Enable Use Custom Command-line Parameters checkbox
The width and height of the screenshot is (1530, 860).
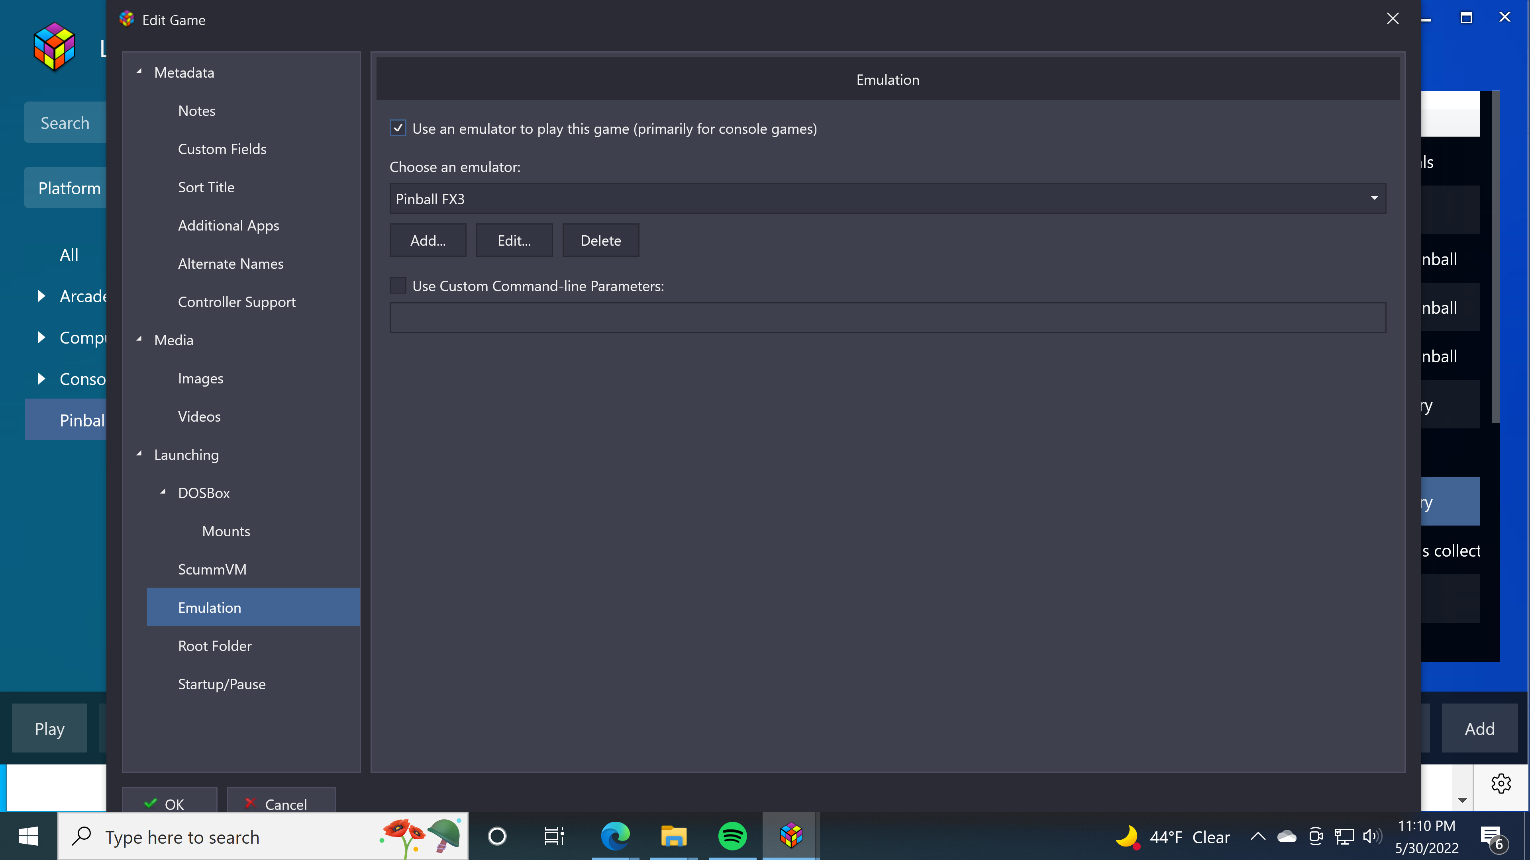tap(398, 285)
